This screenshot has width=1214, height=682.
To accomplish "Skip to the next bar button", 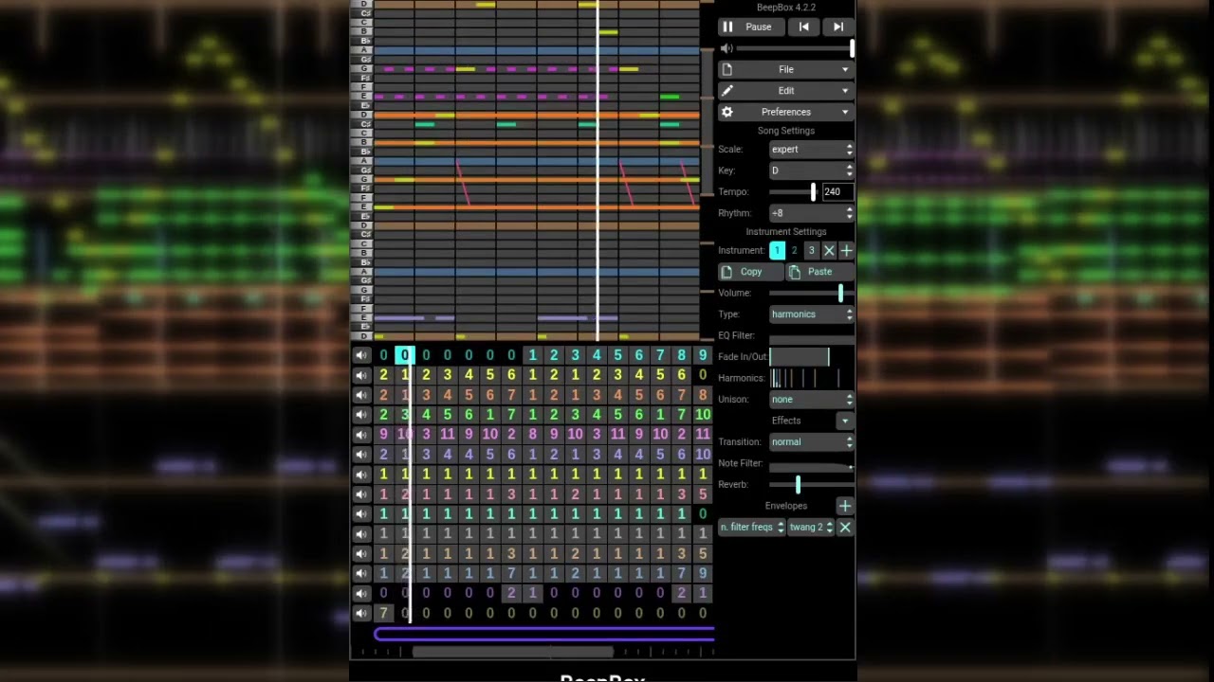I will tap(837, 27).
